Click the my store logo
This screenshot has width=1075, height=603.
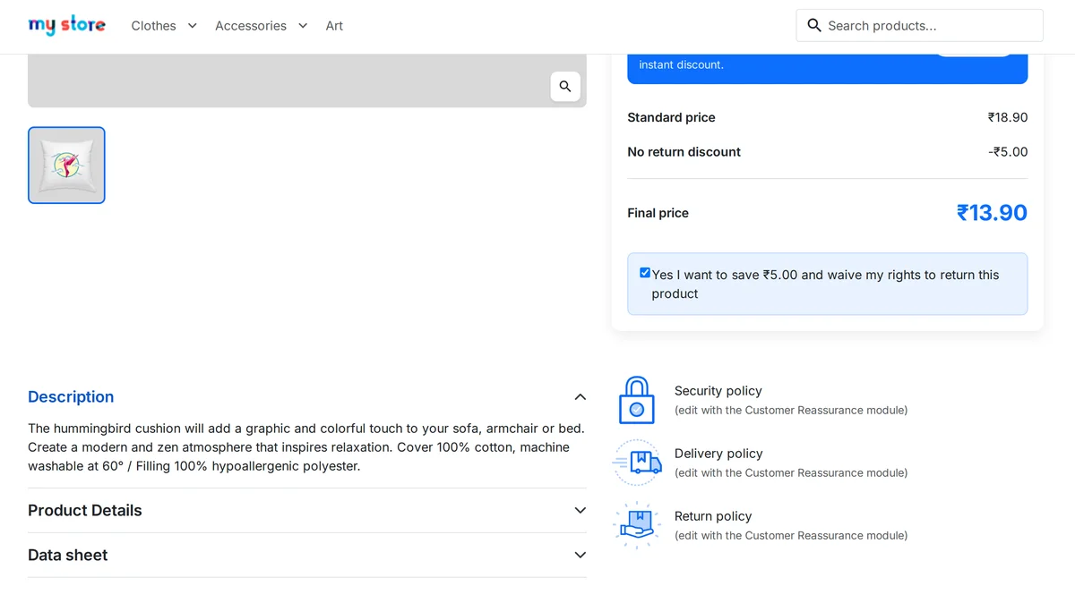point(66,25)
